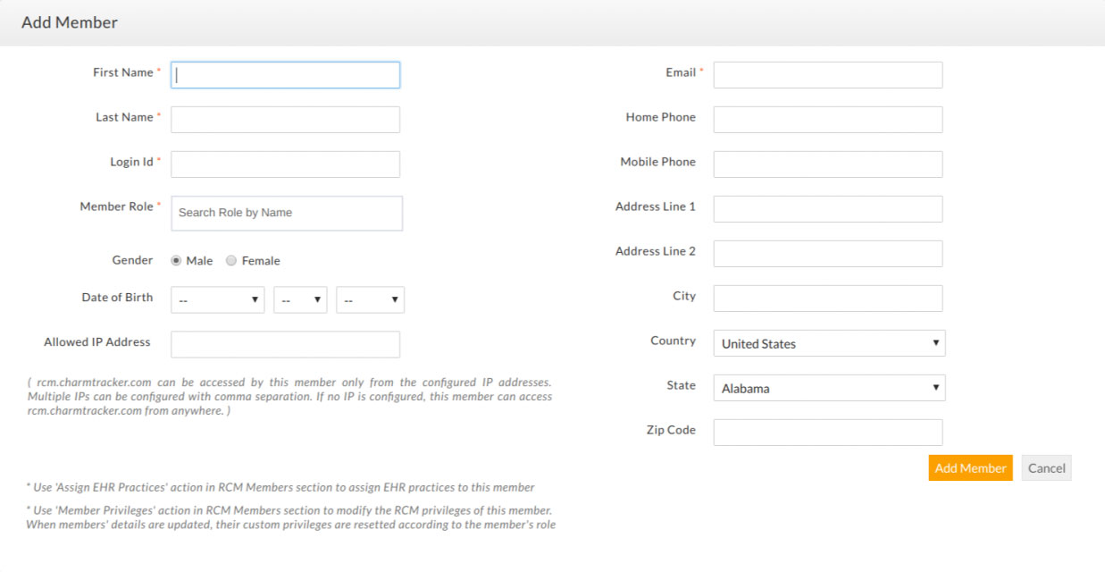
Task: Click into the Last Name field
Action: pyautogui.click(x=285, y=120)
